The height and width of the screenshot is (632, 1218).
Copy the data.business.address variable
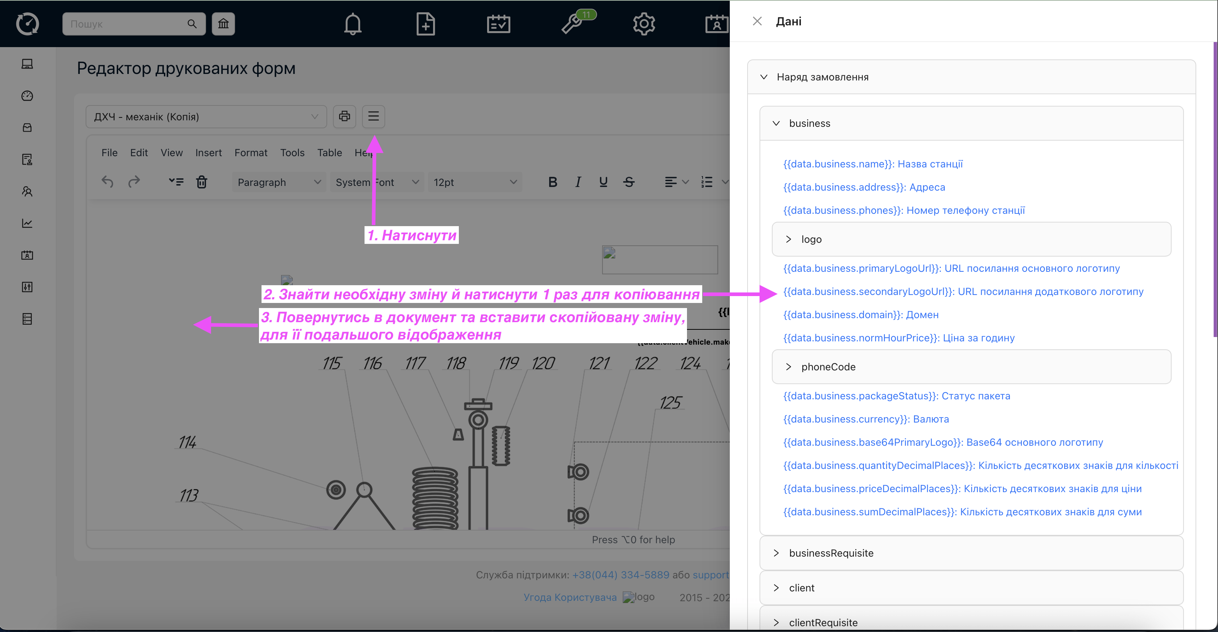point(864,187)
